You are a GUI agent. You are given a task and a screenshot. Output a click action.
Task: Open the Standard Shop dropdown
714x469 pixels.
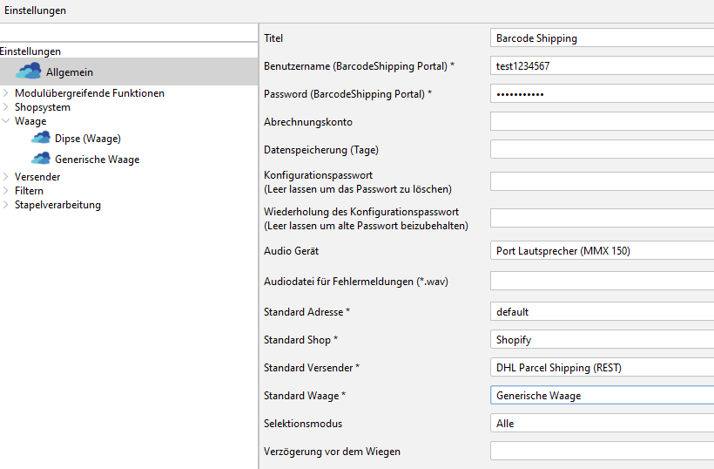(x=601, y=340)
